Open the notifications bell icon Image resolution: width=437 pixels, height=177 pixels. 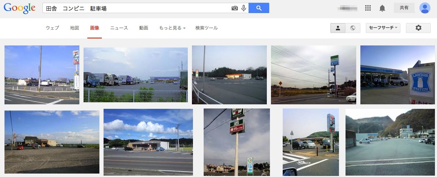coord(382,8)
